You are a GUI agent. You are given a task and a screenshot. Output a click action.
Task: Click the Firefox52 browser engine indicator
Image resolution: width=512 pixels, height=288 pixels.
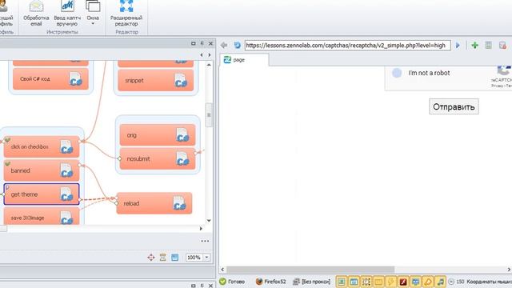pyautogui.click(x=270, y=282)
